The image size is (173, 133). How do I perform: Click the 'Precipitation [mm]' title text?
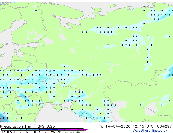click(x=18, y=126)
